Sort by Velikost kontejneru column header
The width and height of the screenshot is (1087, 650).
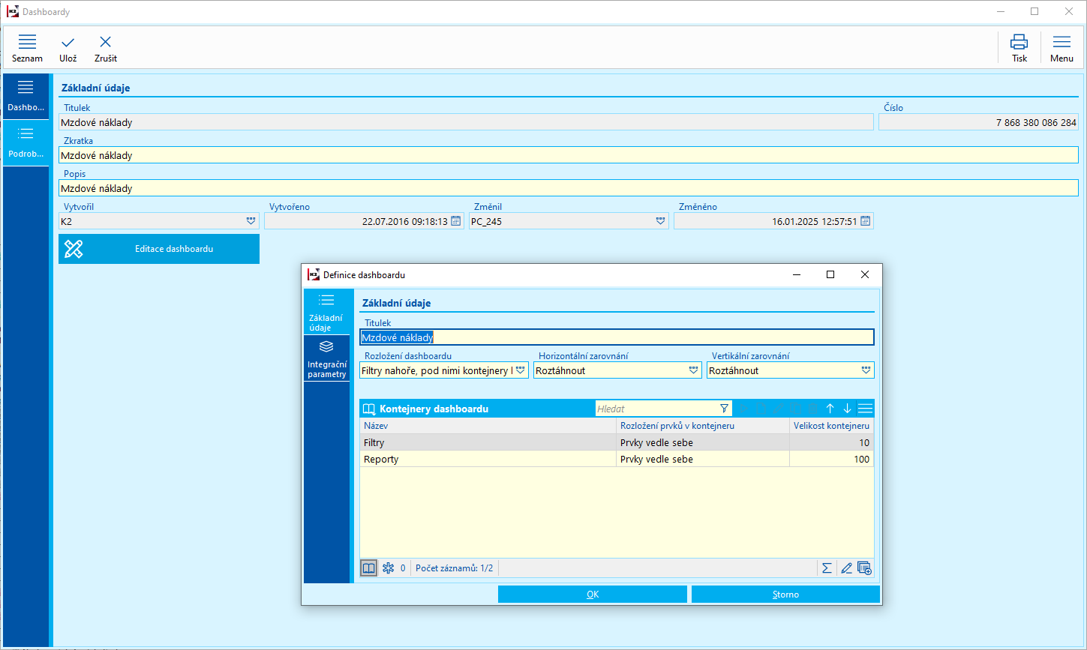point(831,426)
